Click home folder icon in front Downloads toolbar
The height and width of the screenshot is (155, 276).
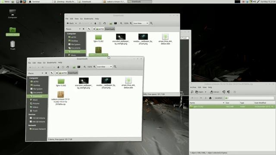click(x=74, y=67)
